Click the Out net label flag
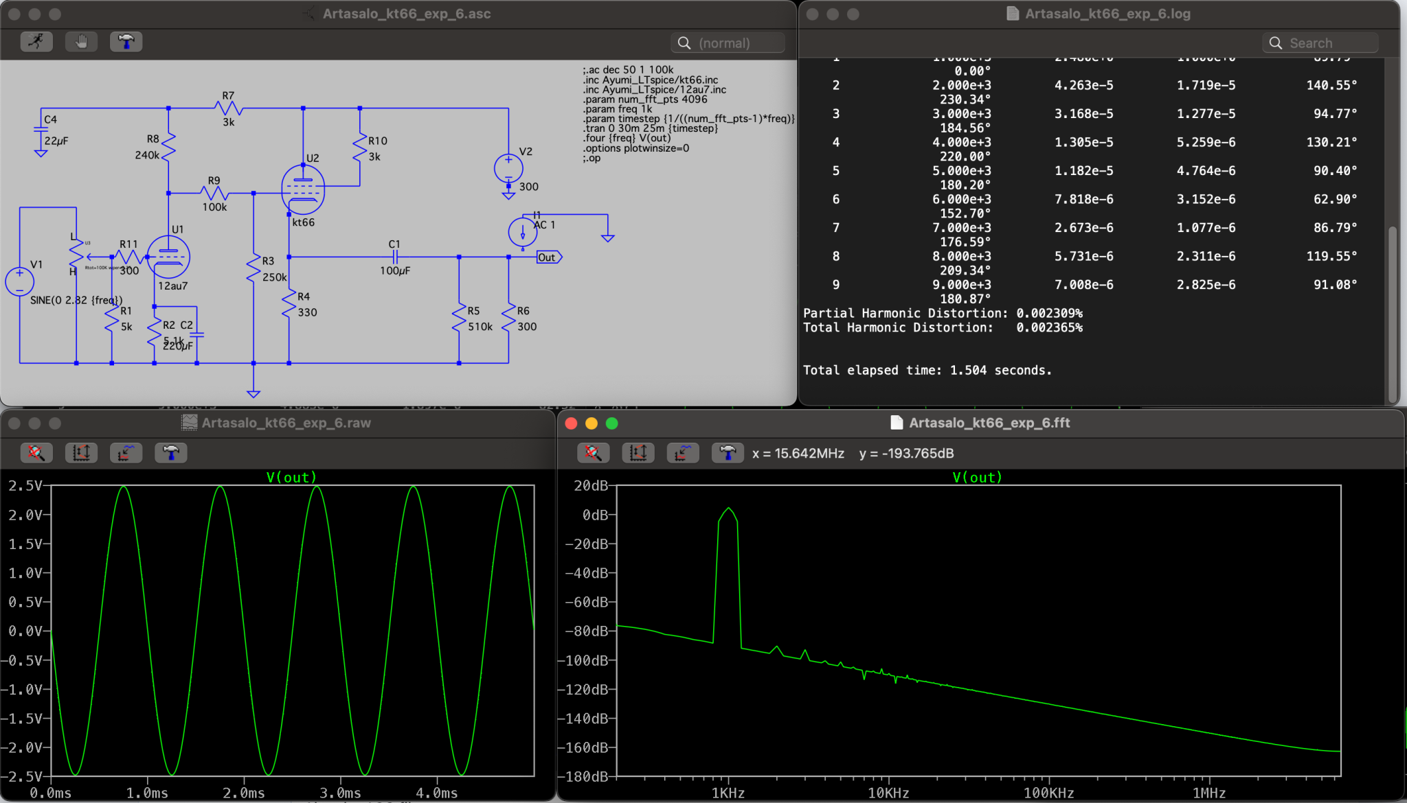Viewport: 1407px width, 803px height. [549, 257]
